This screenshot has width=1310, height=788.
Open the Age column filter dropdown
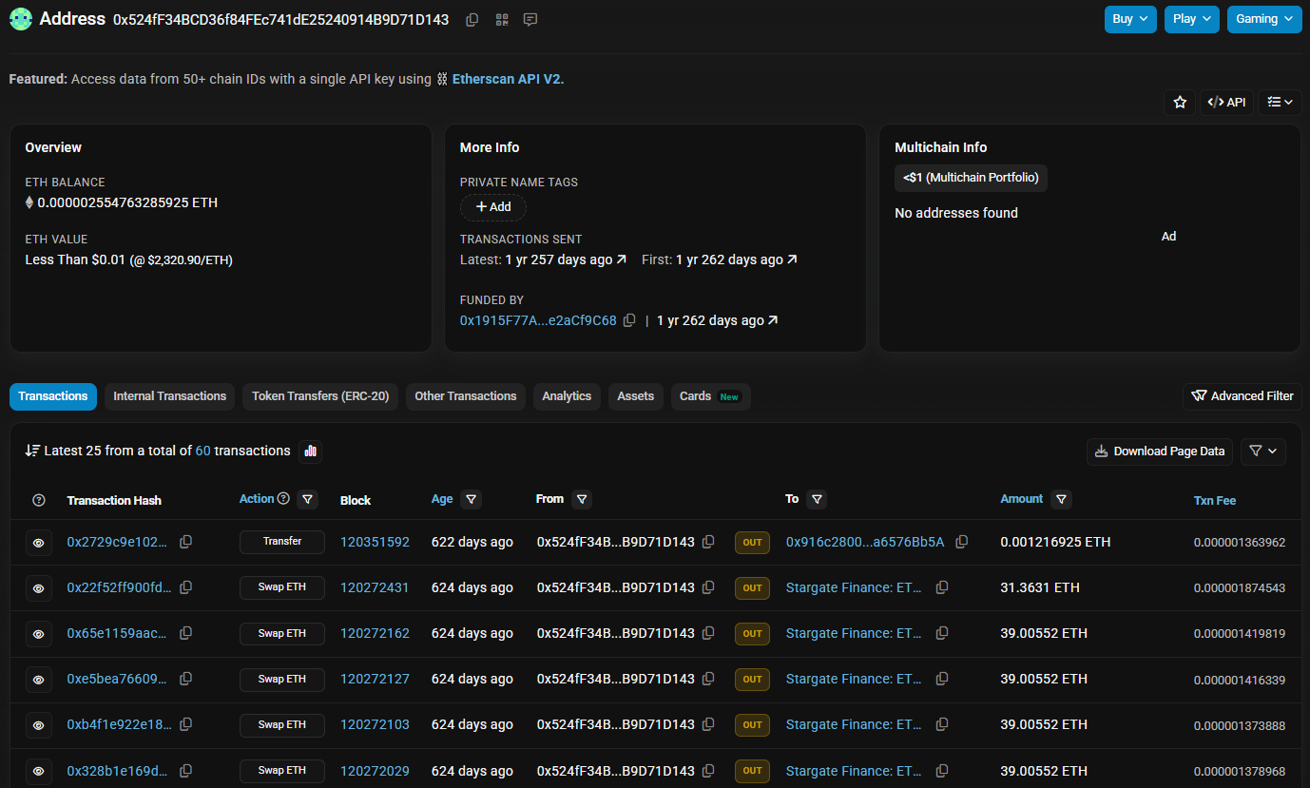tap(472, 499)
